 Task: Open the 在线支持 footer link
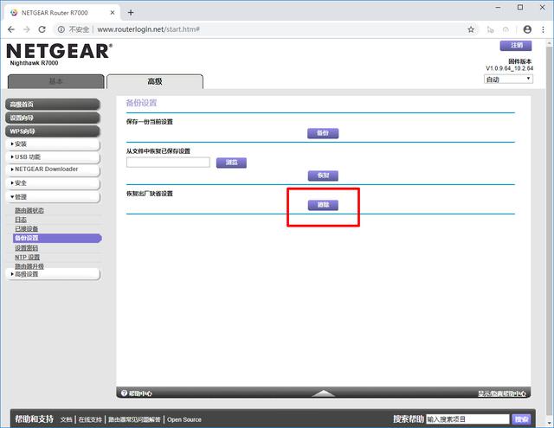90,419
